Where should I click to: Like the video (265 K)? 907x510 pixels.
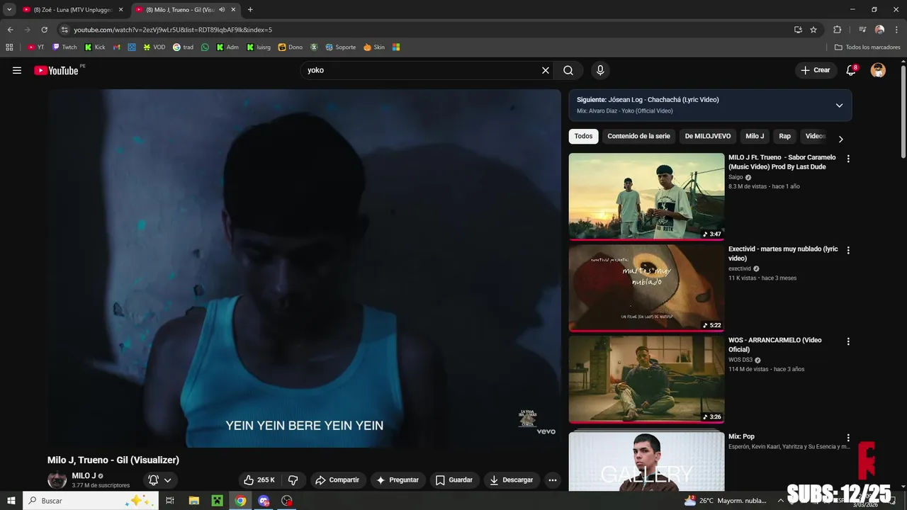coord(259,480)
